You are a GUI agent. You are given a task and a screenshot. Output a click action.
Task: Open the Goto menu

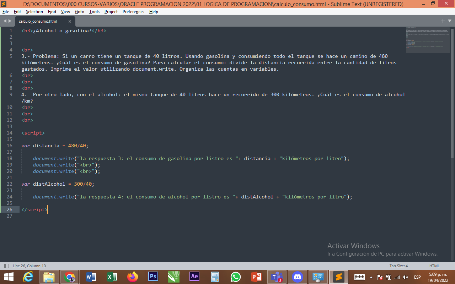(x=80, y=12)
